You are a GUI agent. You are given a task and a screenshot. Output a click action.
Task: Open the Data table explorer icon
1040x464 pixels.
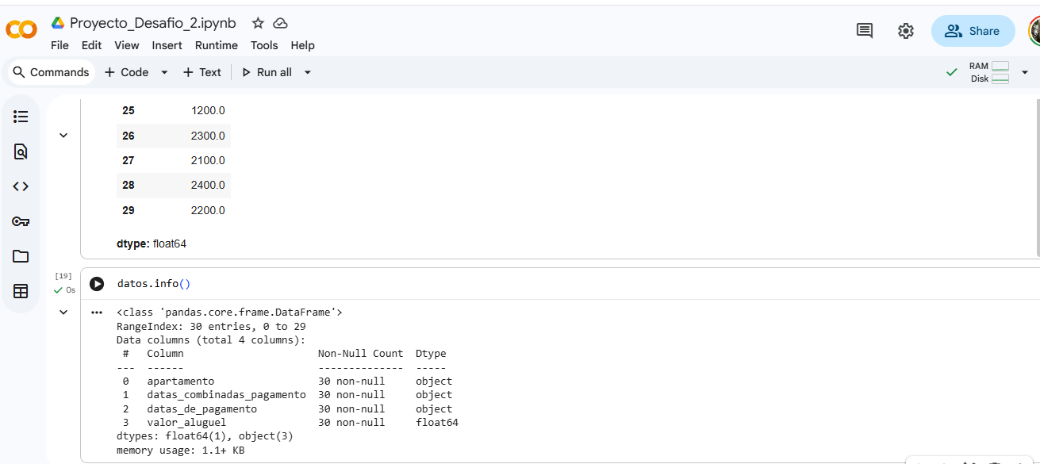pyautogui.click(x=21, y=291)
